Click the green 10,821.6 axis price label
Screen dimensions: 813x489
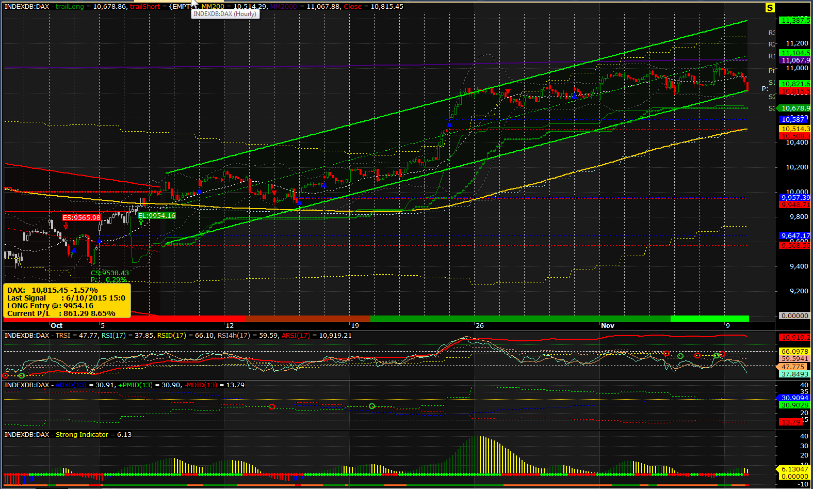tap(794, 84)
